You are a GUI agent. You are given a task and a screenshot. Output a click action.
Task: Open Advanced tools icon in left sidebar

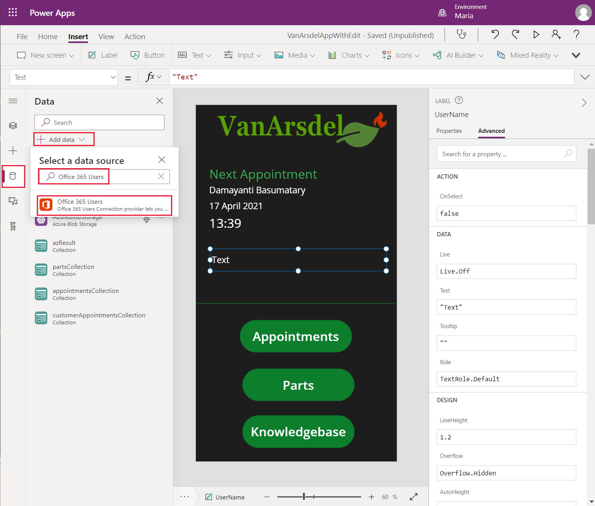13,226
